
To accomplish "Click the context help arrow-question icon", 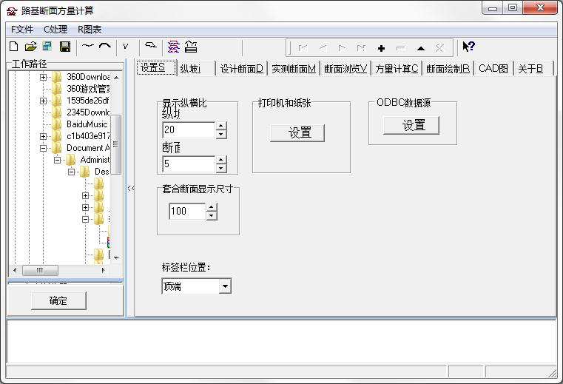I will coord(468,47).
